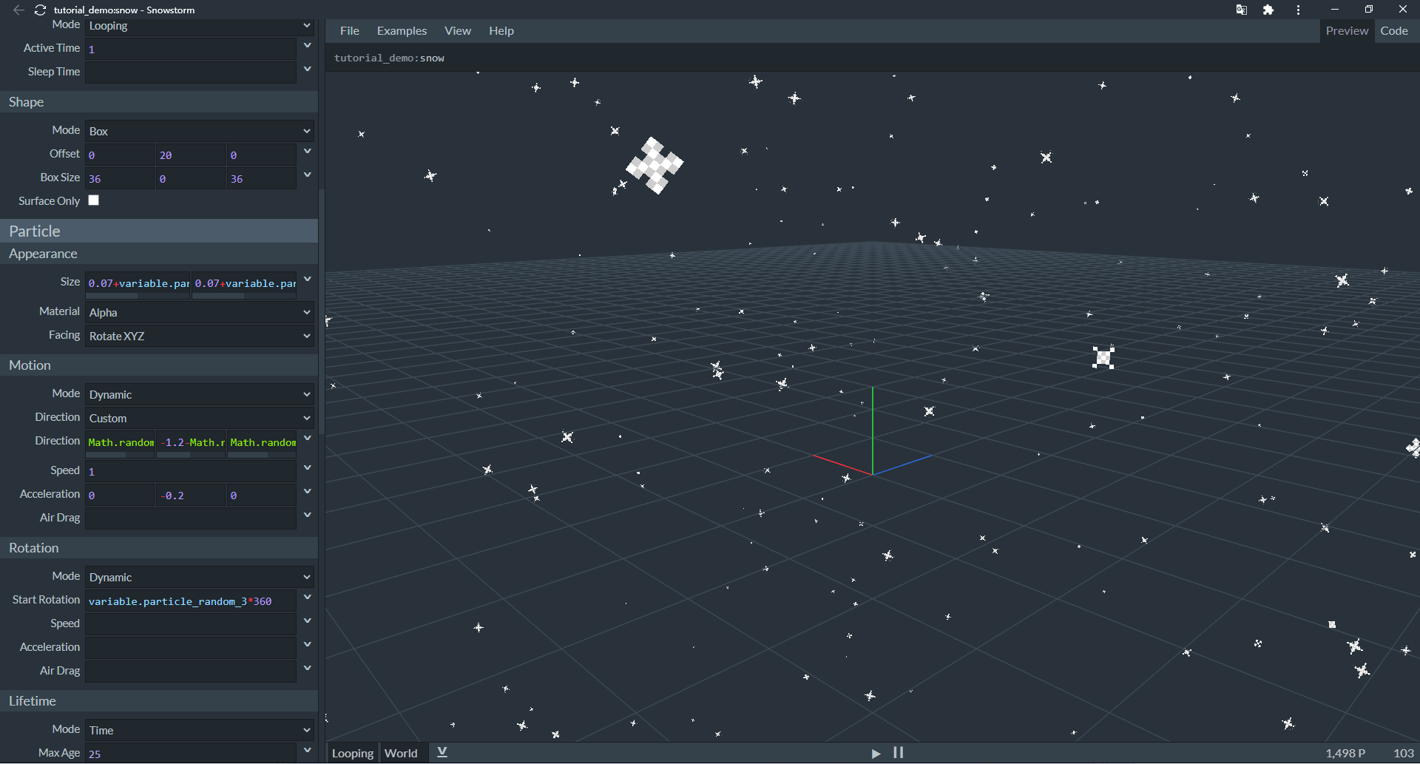
Task: Open the Examples menu
Action: [402, 31]
